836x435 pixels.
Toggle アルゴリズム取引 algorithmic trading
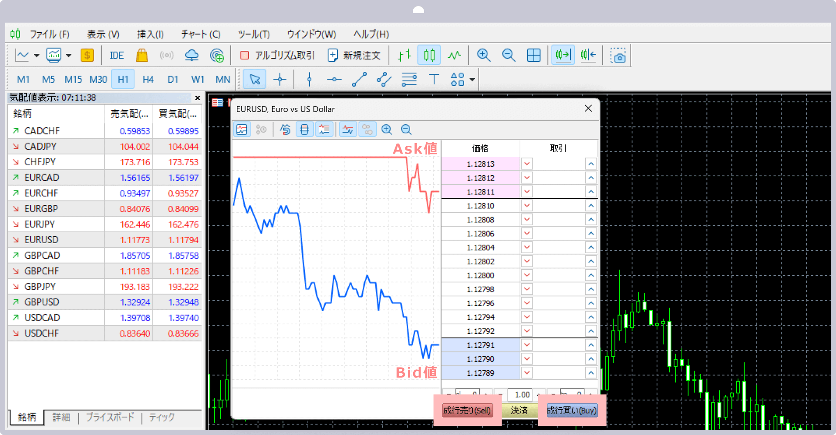pos(277,55)
